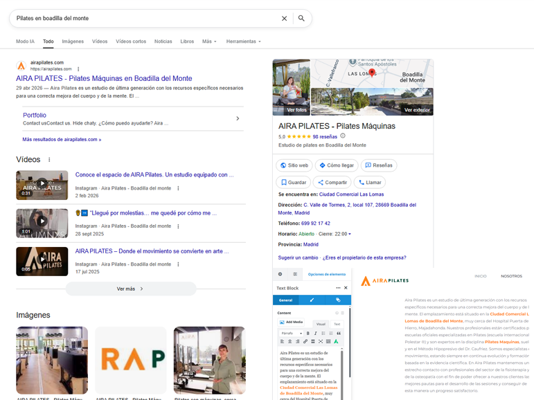
Task: Open three-dot menu for 2 feb 2026 video
Action: (178, 188)
